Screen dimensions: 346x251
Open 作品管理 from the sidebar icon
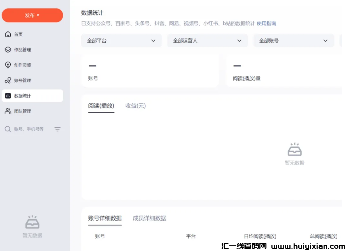[8, 50]
